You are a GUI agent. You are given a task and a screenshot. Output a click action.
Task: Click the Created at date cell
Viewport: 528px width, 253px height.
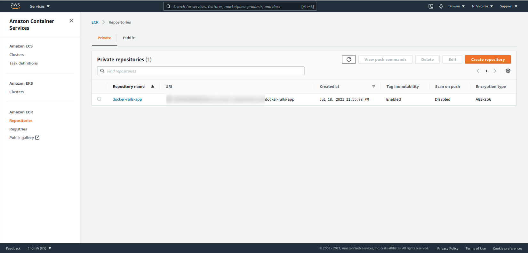click(x=344, y=99)
